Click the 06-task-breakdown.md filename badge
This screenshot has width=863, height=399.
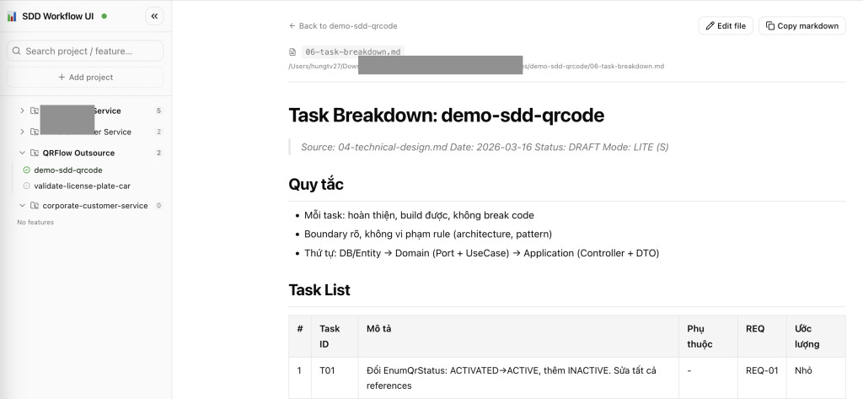coord(353,52)
